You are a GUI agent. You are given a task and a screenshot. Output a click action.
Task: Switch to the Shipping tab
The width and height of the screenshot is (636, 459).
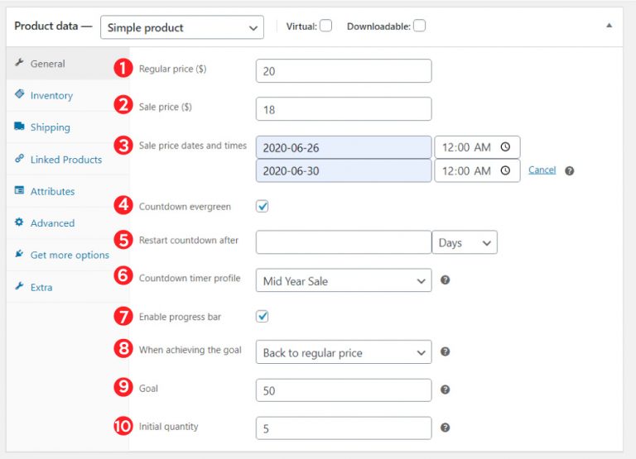68,127
